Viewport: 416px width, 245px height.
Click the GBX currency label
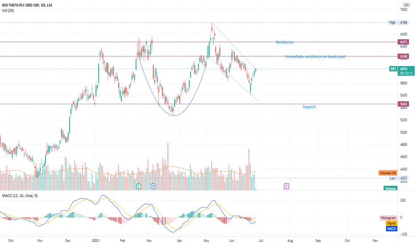[x=407, y=5]
